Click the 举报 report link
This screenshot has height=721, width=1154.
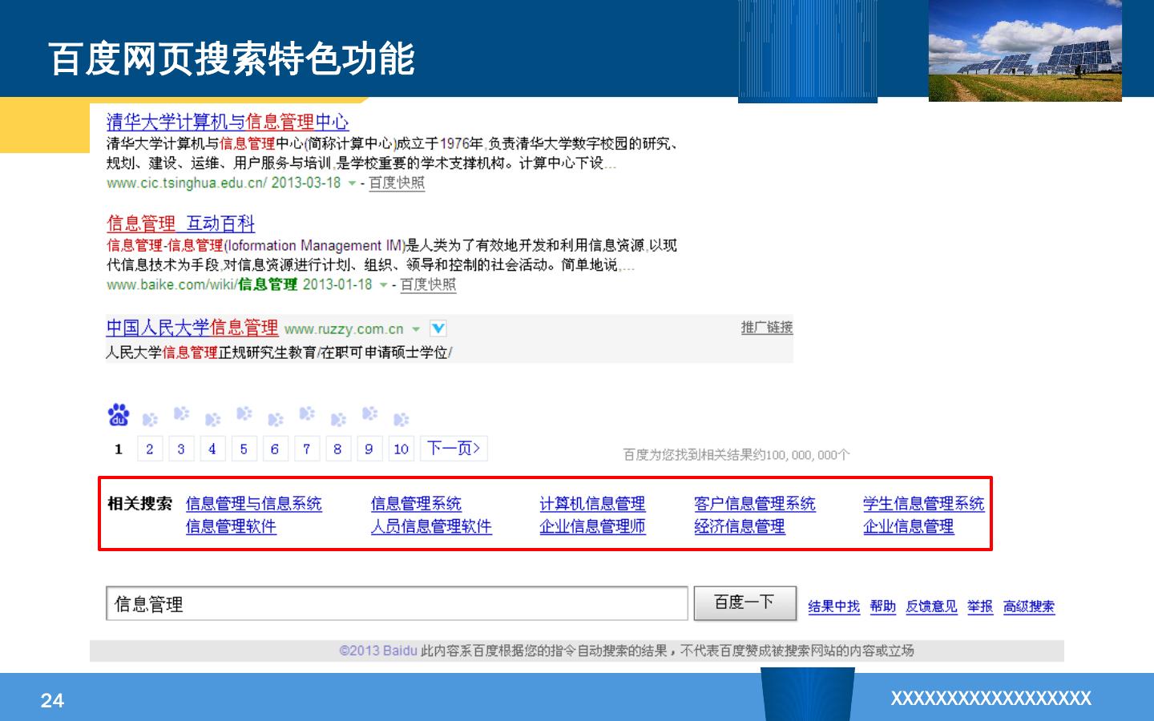tap(980, 606)
